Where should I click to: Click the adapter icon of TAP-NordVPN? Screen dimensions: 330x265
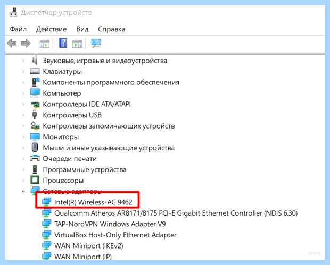[46, 224]
